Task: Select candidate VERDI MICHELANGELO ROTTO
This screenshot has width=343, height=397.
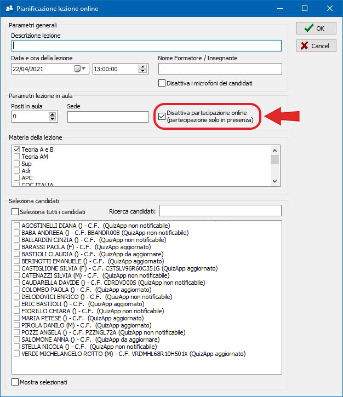Action: [x=17, y=354]
